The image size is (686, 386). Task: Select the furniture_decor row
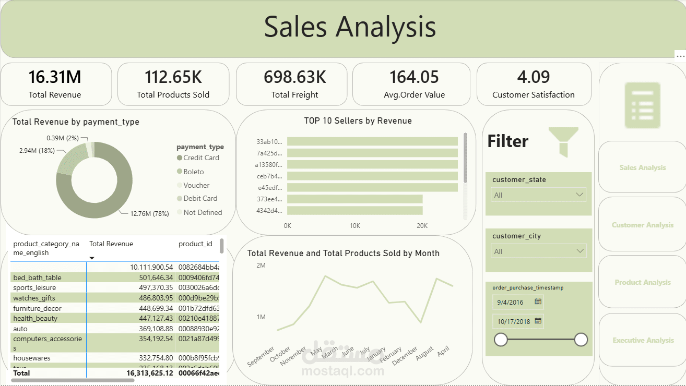pyautogui.click(x=115, y=308)
